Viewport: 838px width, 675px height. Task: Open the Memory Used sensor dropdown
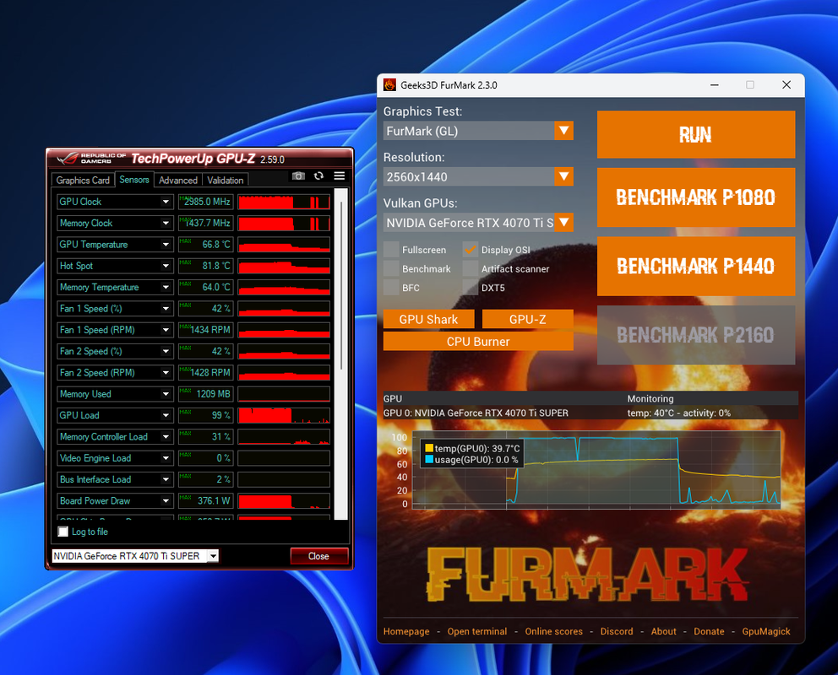166,394
